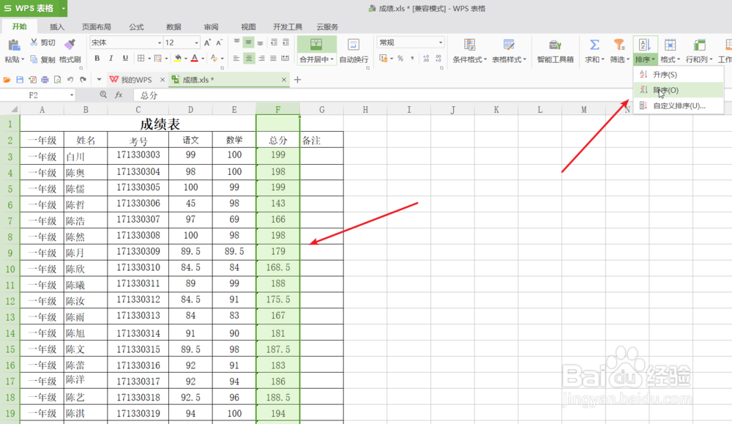Click the AutoSum (求和) sigma icon
Viewport: 732px width, 424px height.
(x=594, y=45)
